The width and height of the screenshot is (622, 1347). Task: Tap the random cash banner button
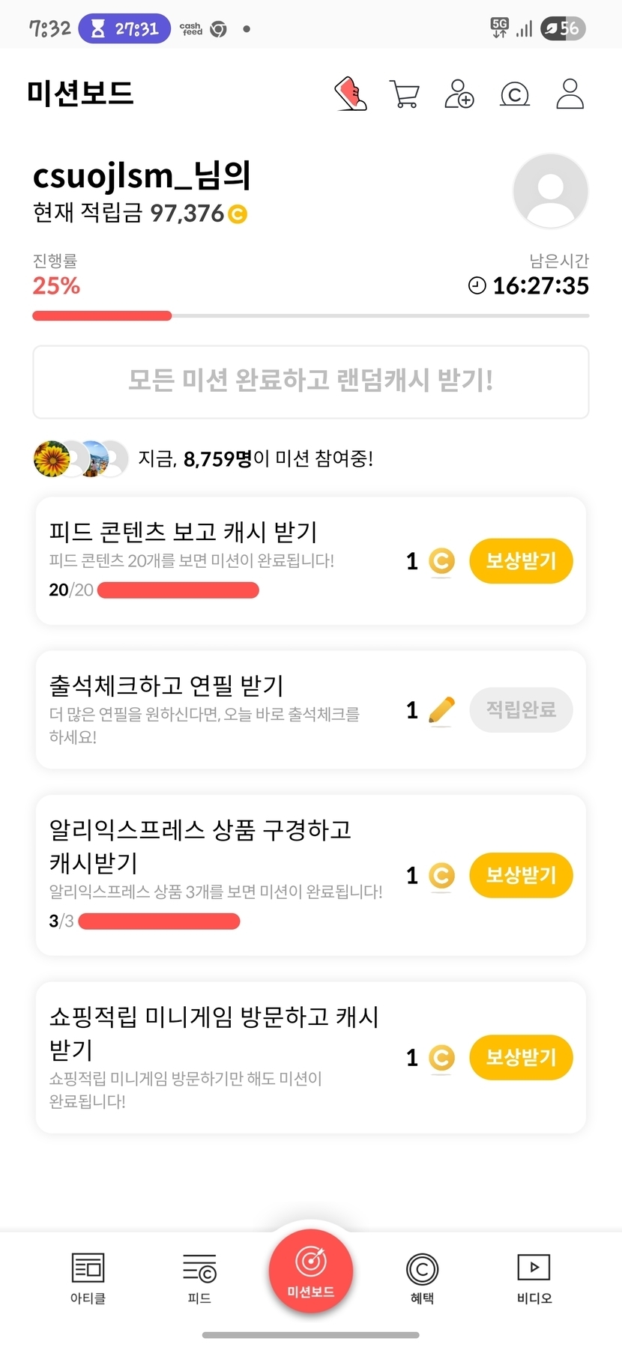coord(310,381)
